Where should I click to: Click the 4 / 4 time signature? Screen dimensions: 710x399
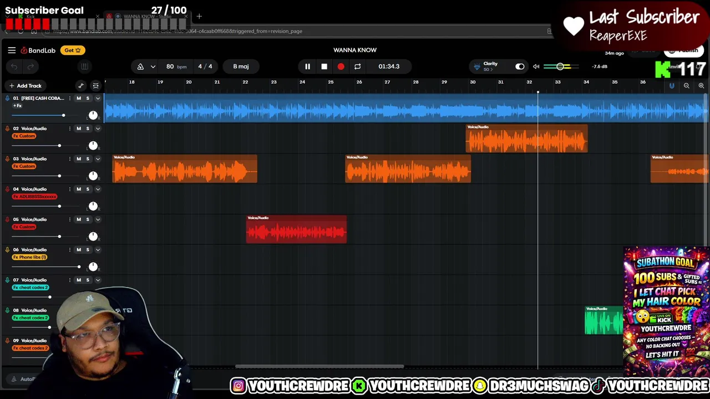205,66
